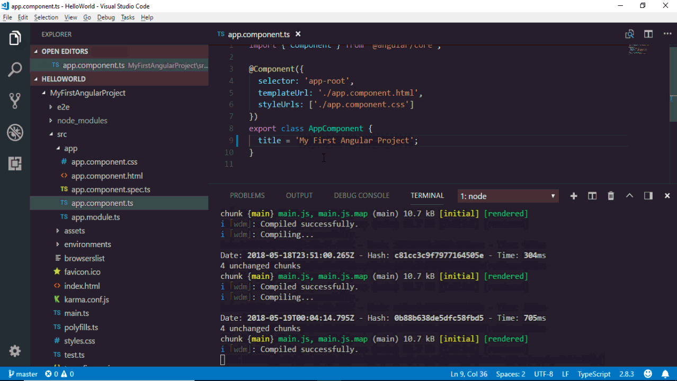The height and width of the screenshot is (381, 677).
Task: Switch to the PROBLEMS tab
Action: pos(247,196)
